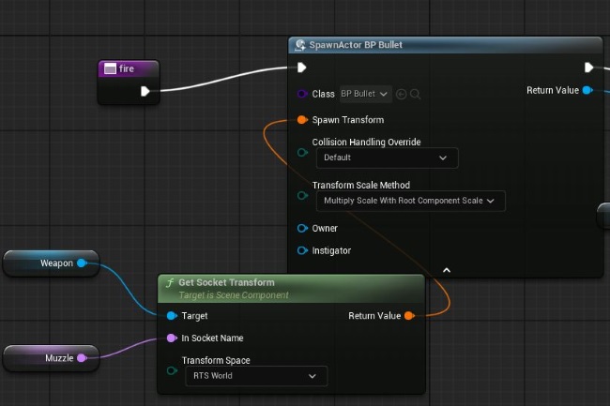Viewport: 610px width, 406px height.
Task: Click the fire event node icon
Action: click(x=110, y=68)
